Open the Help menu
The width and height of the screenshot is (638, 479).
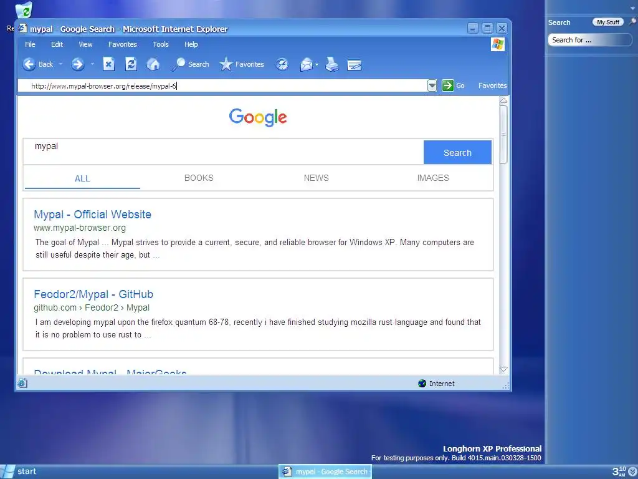(191, 44)
